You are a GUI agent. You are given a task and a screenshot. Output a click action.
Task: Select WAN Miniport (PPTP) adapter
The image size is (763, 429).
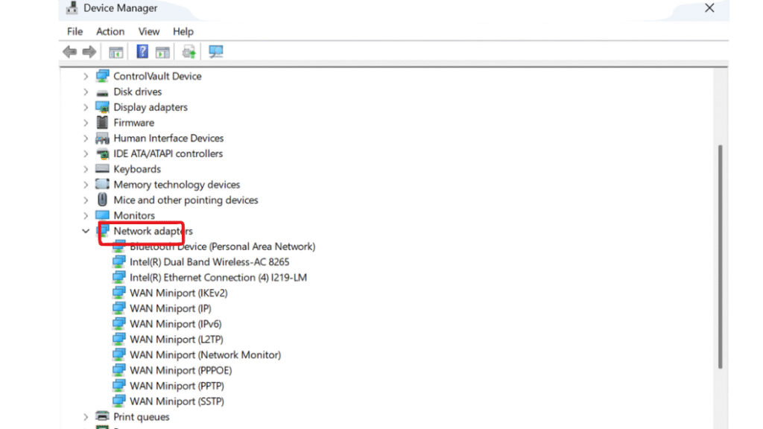coord(177,387)
